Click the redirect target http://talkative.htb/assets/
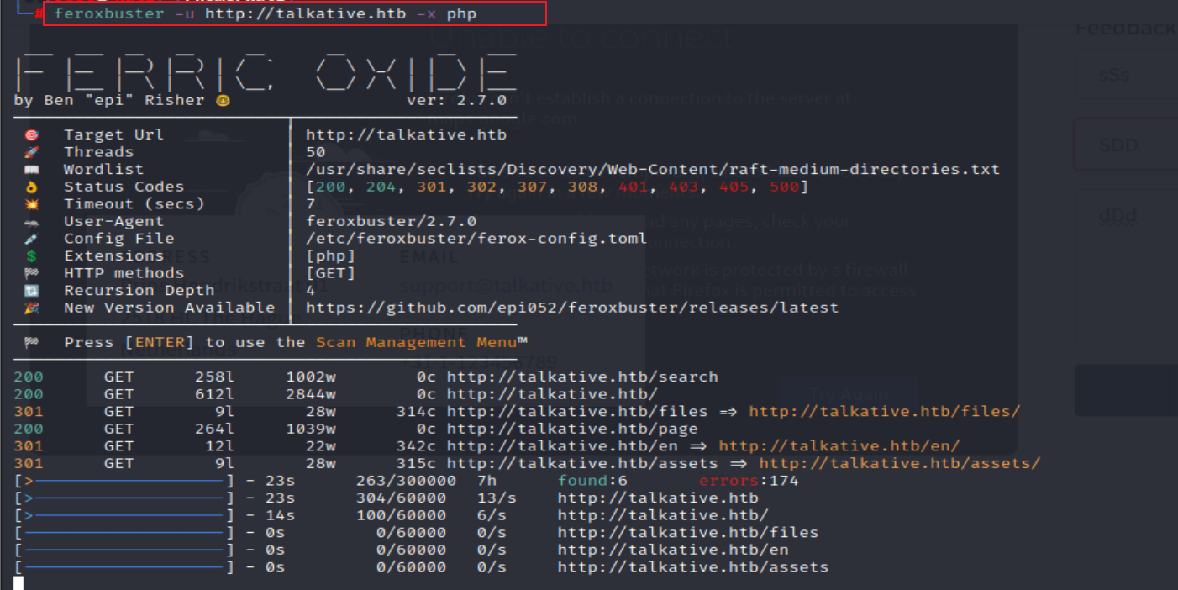The image size is (1178, 590). pos(900,463)
